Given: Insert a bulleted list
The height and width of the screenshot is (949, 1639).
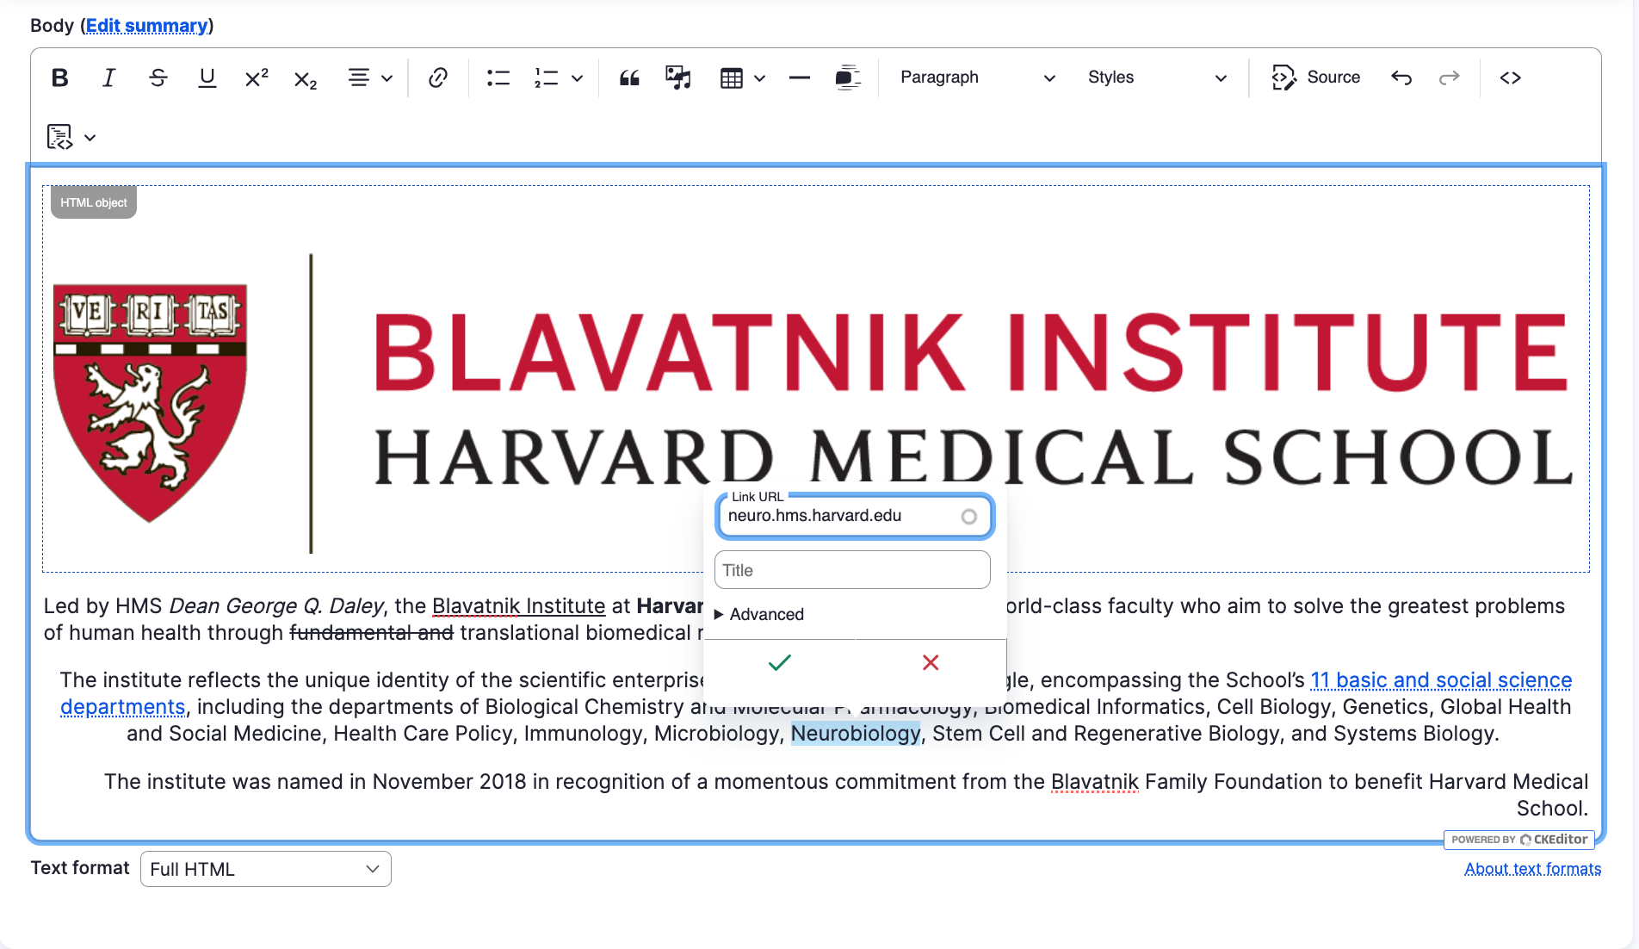Looking at the screenshot, I should point(498,78).
